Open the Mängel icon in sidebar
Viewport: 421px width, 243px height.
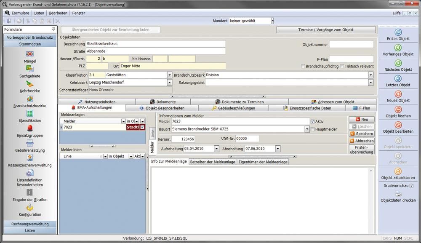30,54
